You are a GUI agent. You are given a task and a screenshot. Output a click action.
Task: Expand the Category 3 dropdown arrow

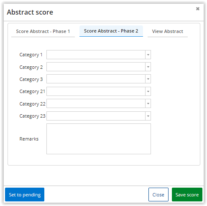(148, 79)
